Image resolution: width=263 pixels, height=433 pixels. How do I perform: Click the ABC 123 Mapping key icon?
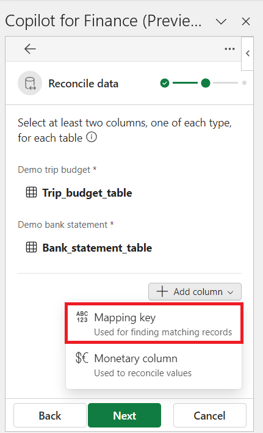82,317
